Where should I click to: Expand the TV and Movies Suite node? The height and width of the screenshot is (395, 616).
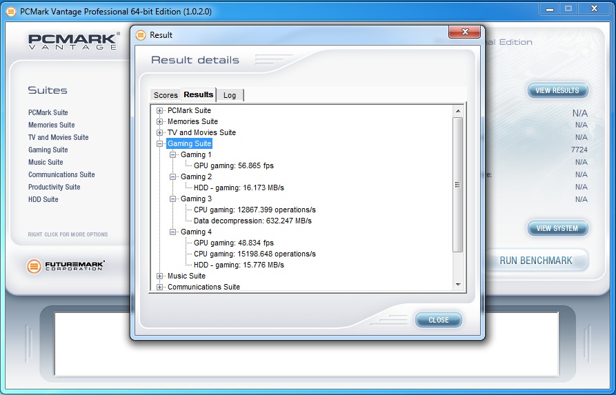(159, 133)
